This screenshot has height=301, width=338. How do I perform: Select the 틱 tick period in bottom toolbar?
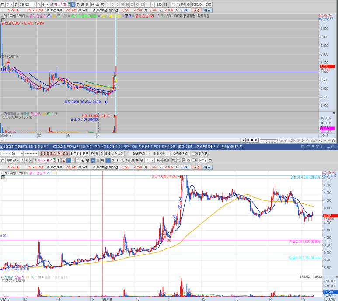tap(103, 161)
